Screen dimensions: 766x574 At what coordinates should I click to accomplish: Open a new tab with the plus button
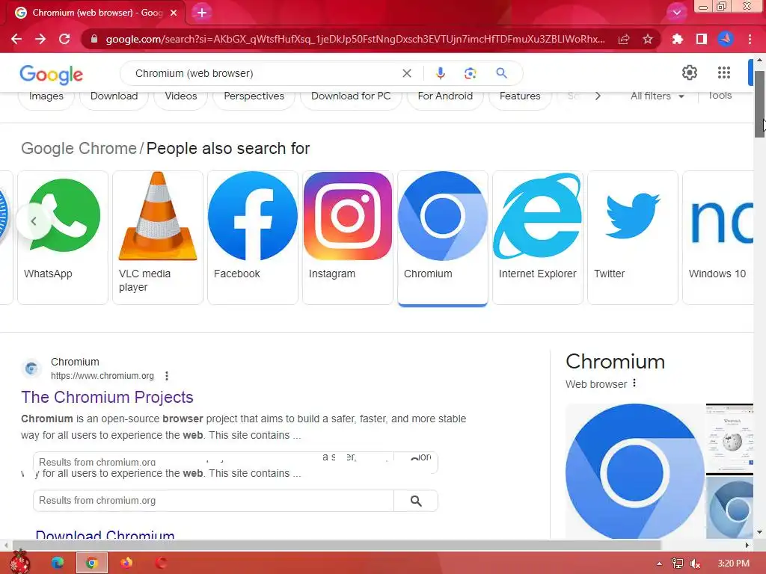202,13
